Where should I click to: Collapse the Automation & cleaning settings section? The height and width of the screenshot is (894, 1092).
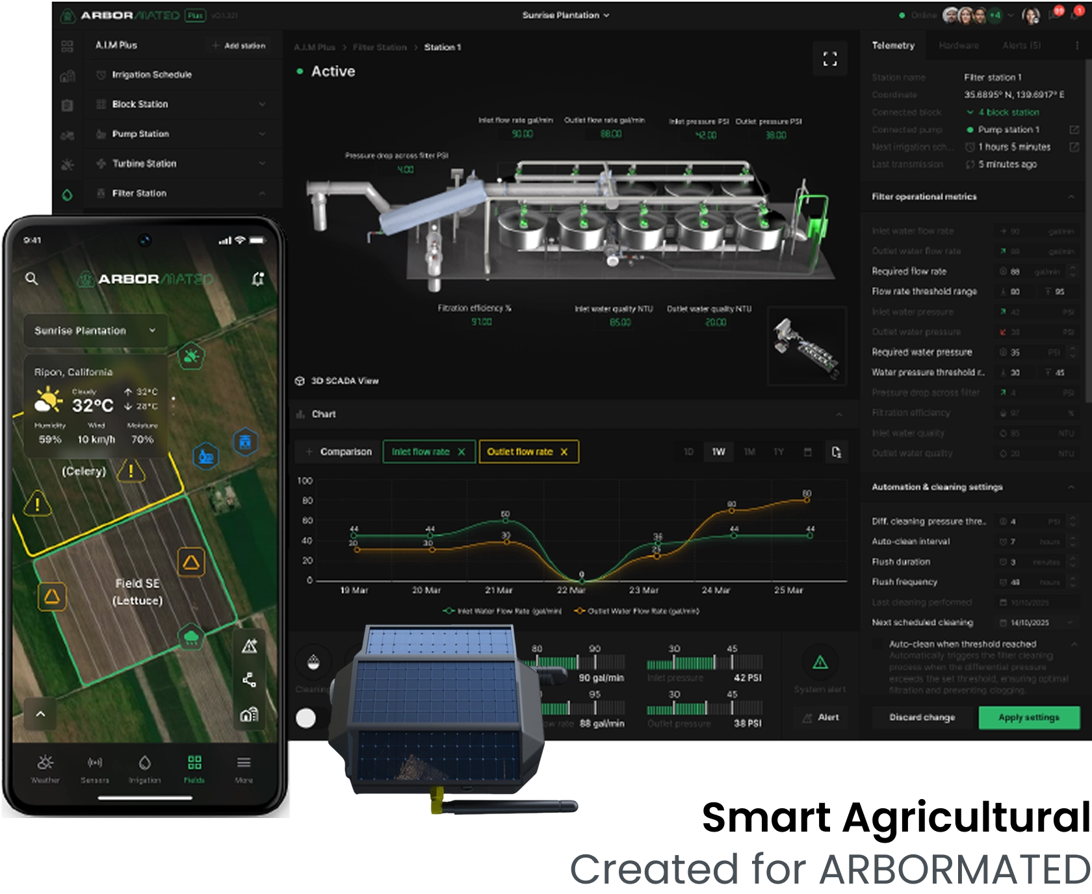coord(1071,487)
